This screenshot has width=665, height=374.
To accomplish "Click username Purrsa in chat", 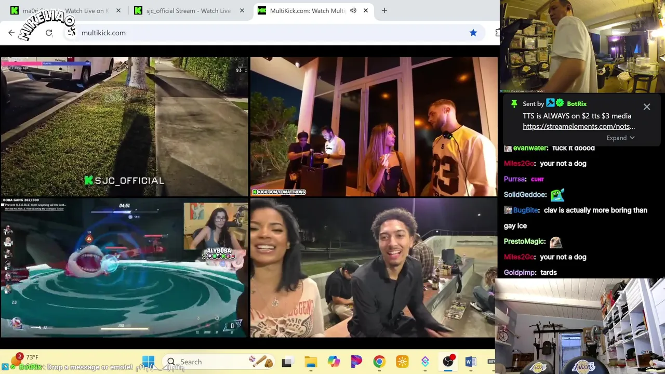I will point(515,179).
